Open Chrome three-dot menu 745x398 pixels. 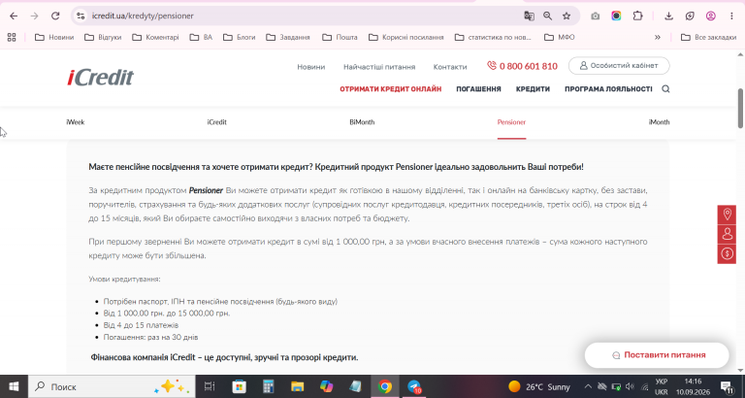(x=731, y=16)
